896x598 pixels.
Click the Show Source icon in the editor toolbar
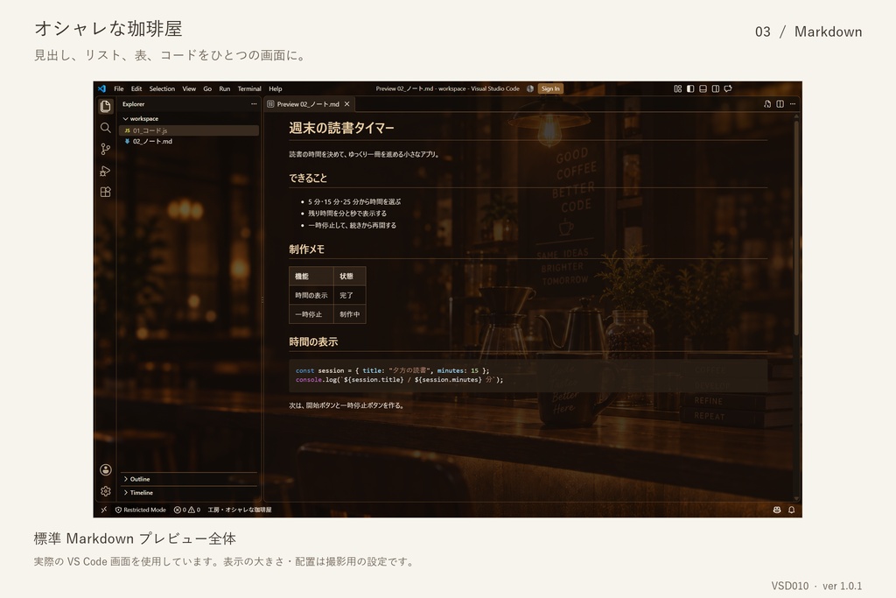pyautogui.click(x=766, y=104)
